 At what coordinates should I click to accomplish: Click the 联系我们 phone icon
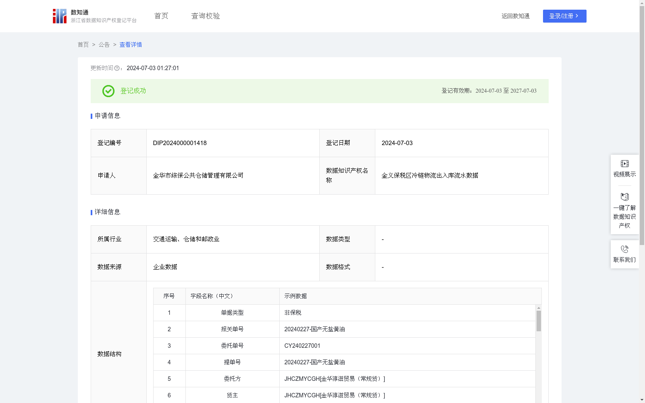click(x=624, y=249)
